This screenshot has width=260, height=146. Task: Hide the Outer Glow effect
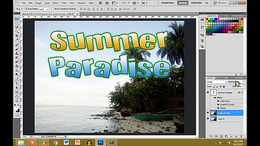[x=218, y=101]
